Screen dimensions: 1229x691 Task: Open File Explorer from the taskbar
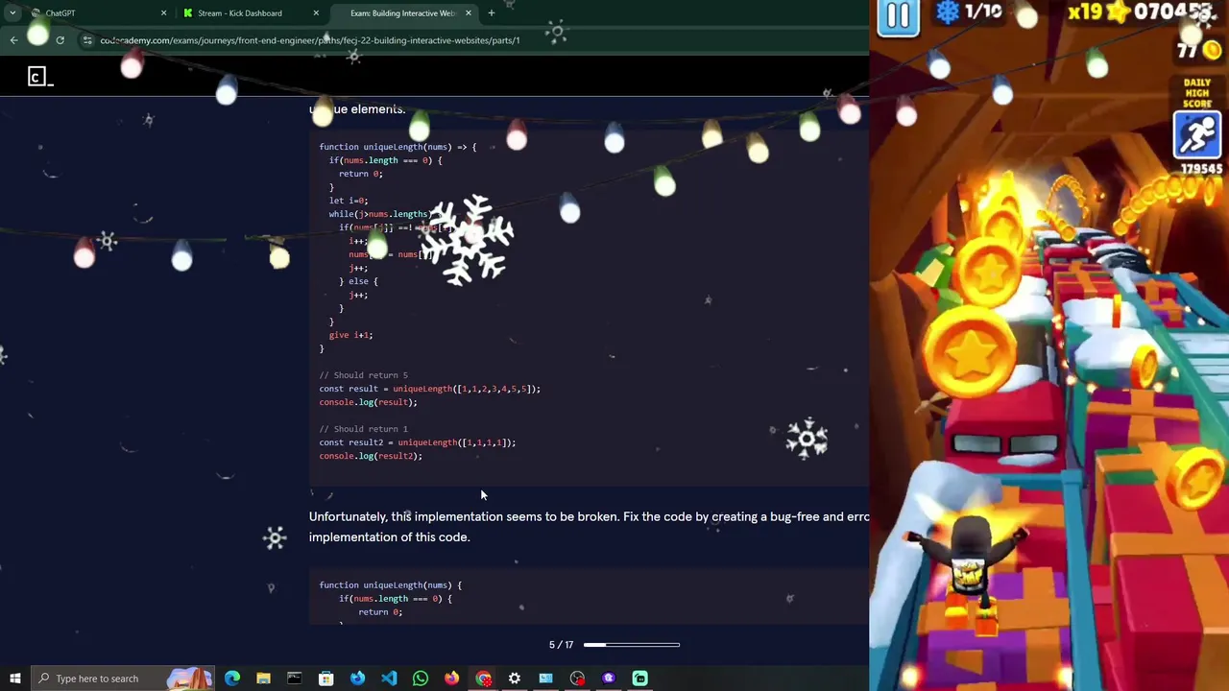tap(263, 679)
